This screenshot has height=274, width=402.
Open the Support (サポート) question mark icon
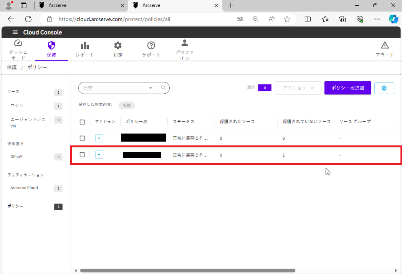pos(151,46)
